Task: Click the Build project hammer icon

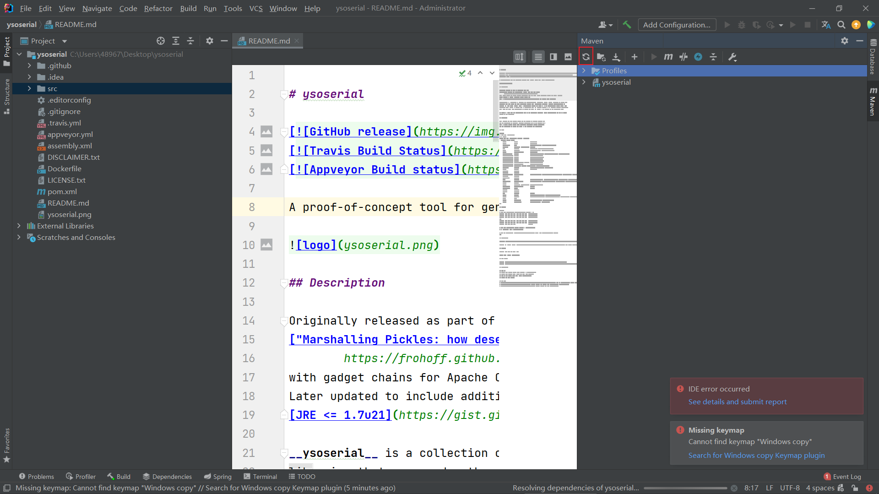Action: coord(627,25)
